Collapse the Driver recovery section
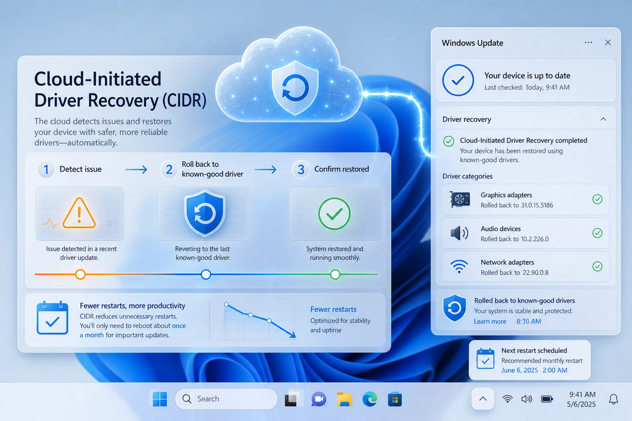 pos(604,119)
